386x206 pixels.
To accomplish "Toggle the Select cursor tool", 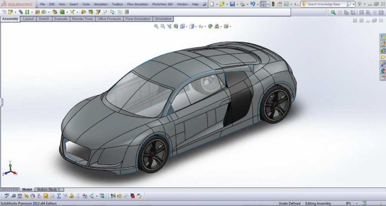I will point(263,4).
